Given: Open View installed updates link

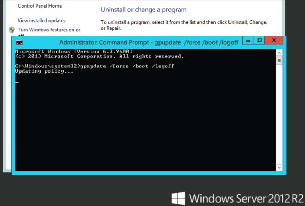Looking at the screenshot, I should [x=42, y=21].
